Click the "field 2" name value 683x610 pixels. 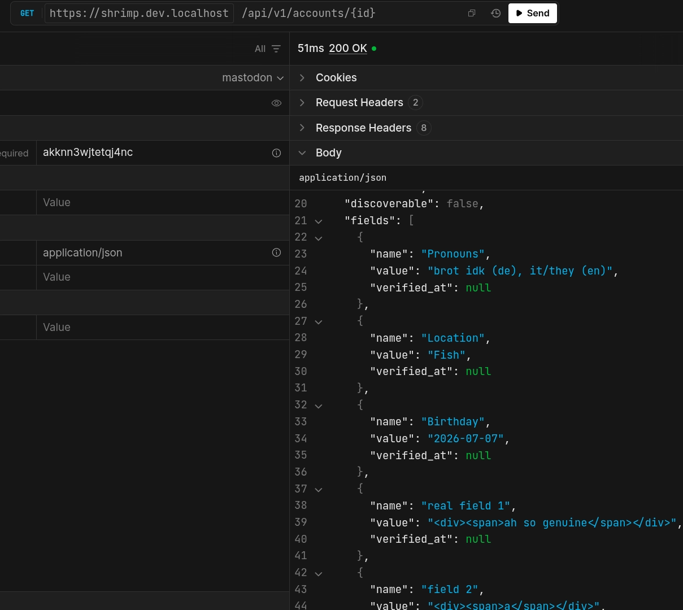[450, 589]
